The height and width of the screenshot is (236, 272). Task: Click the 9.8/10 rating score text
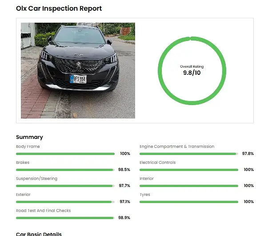click(x=192, y=73)
